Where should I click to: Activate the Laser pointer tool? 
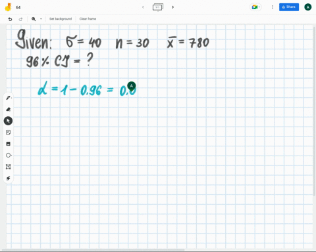coord(8,178)
